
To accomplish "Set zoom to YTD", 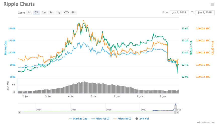I will point(66,13).
